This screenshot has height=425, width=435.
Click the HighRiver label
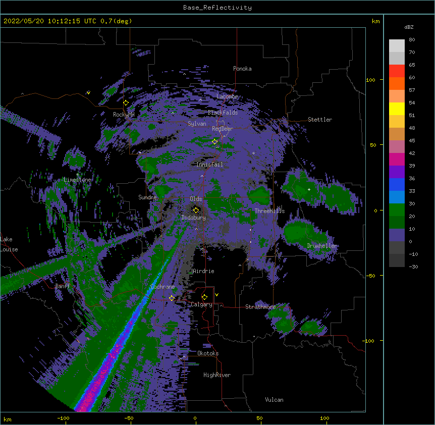point(217,375)
